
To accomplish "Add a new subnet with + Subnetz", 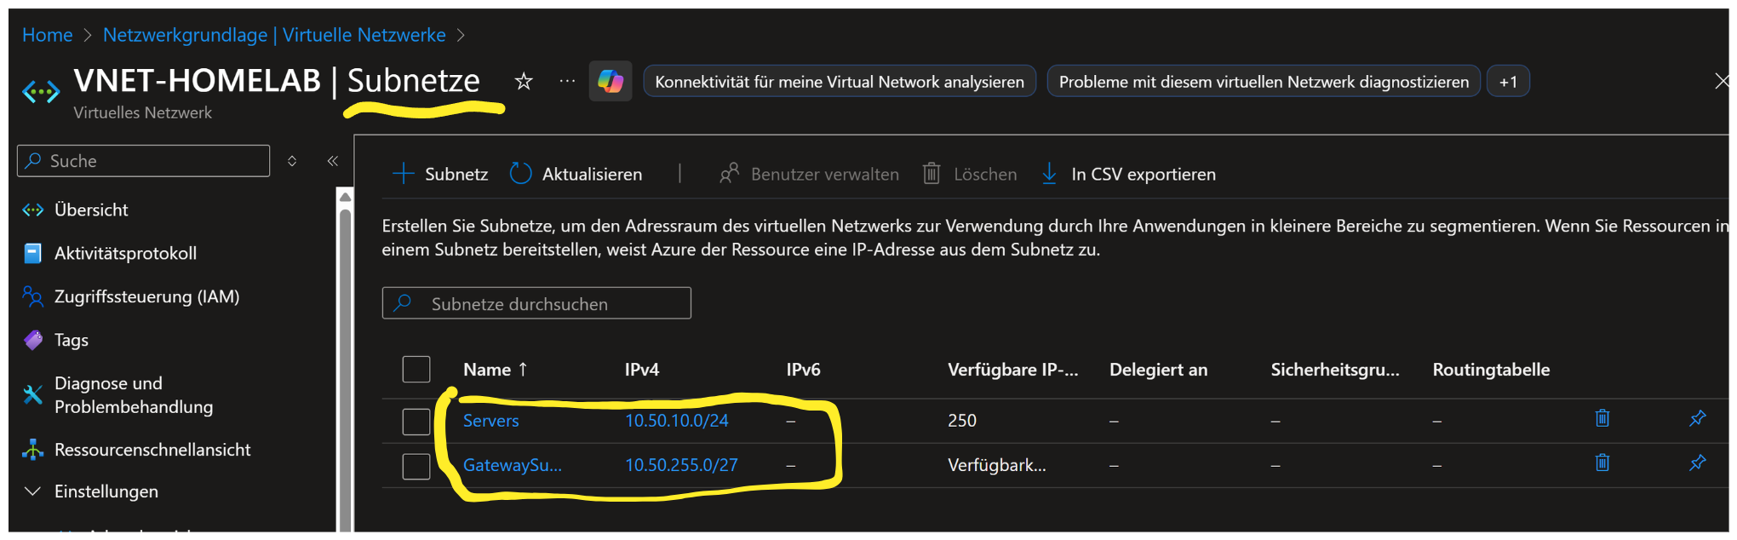I will [440, 174].
